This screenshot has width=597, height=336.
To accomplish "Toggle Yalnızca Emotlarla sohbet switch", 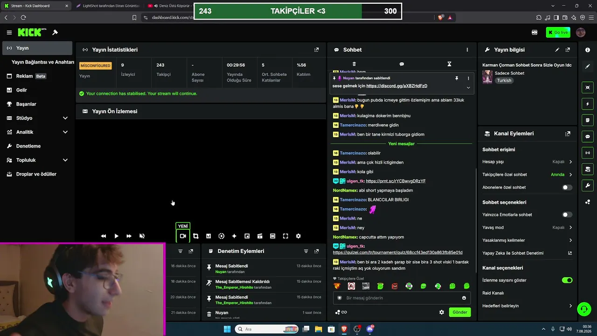I will tap(567, 215).
